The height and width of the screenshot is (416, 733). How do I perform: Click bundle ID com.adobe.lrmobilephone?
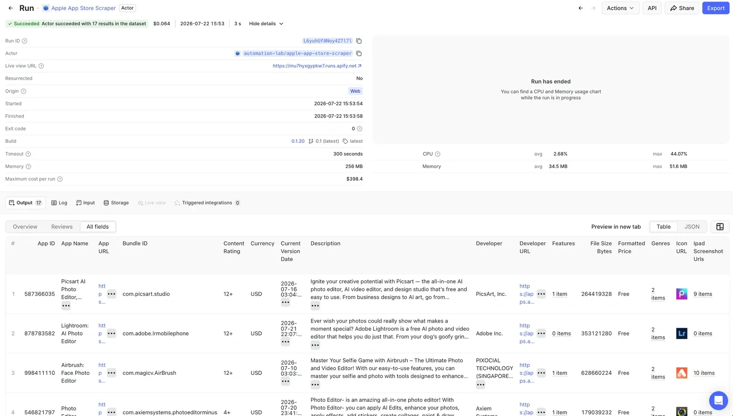(x=156, y=333)
